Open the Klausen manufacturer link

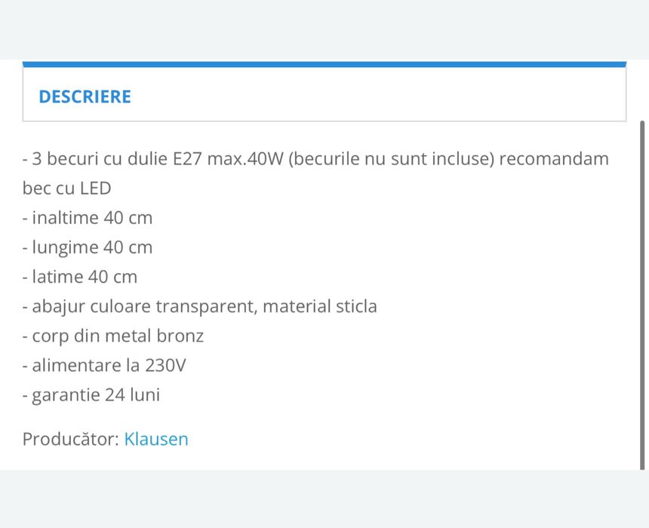coord(156,439)
